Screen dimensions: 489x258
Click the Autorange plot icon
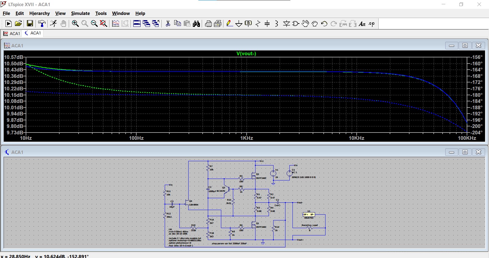pyautogui.click(x=116, y=24)
